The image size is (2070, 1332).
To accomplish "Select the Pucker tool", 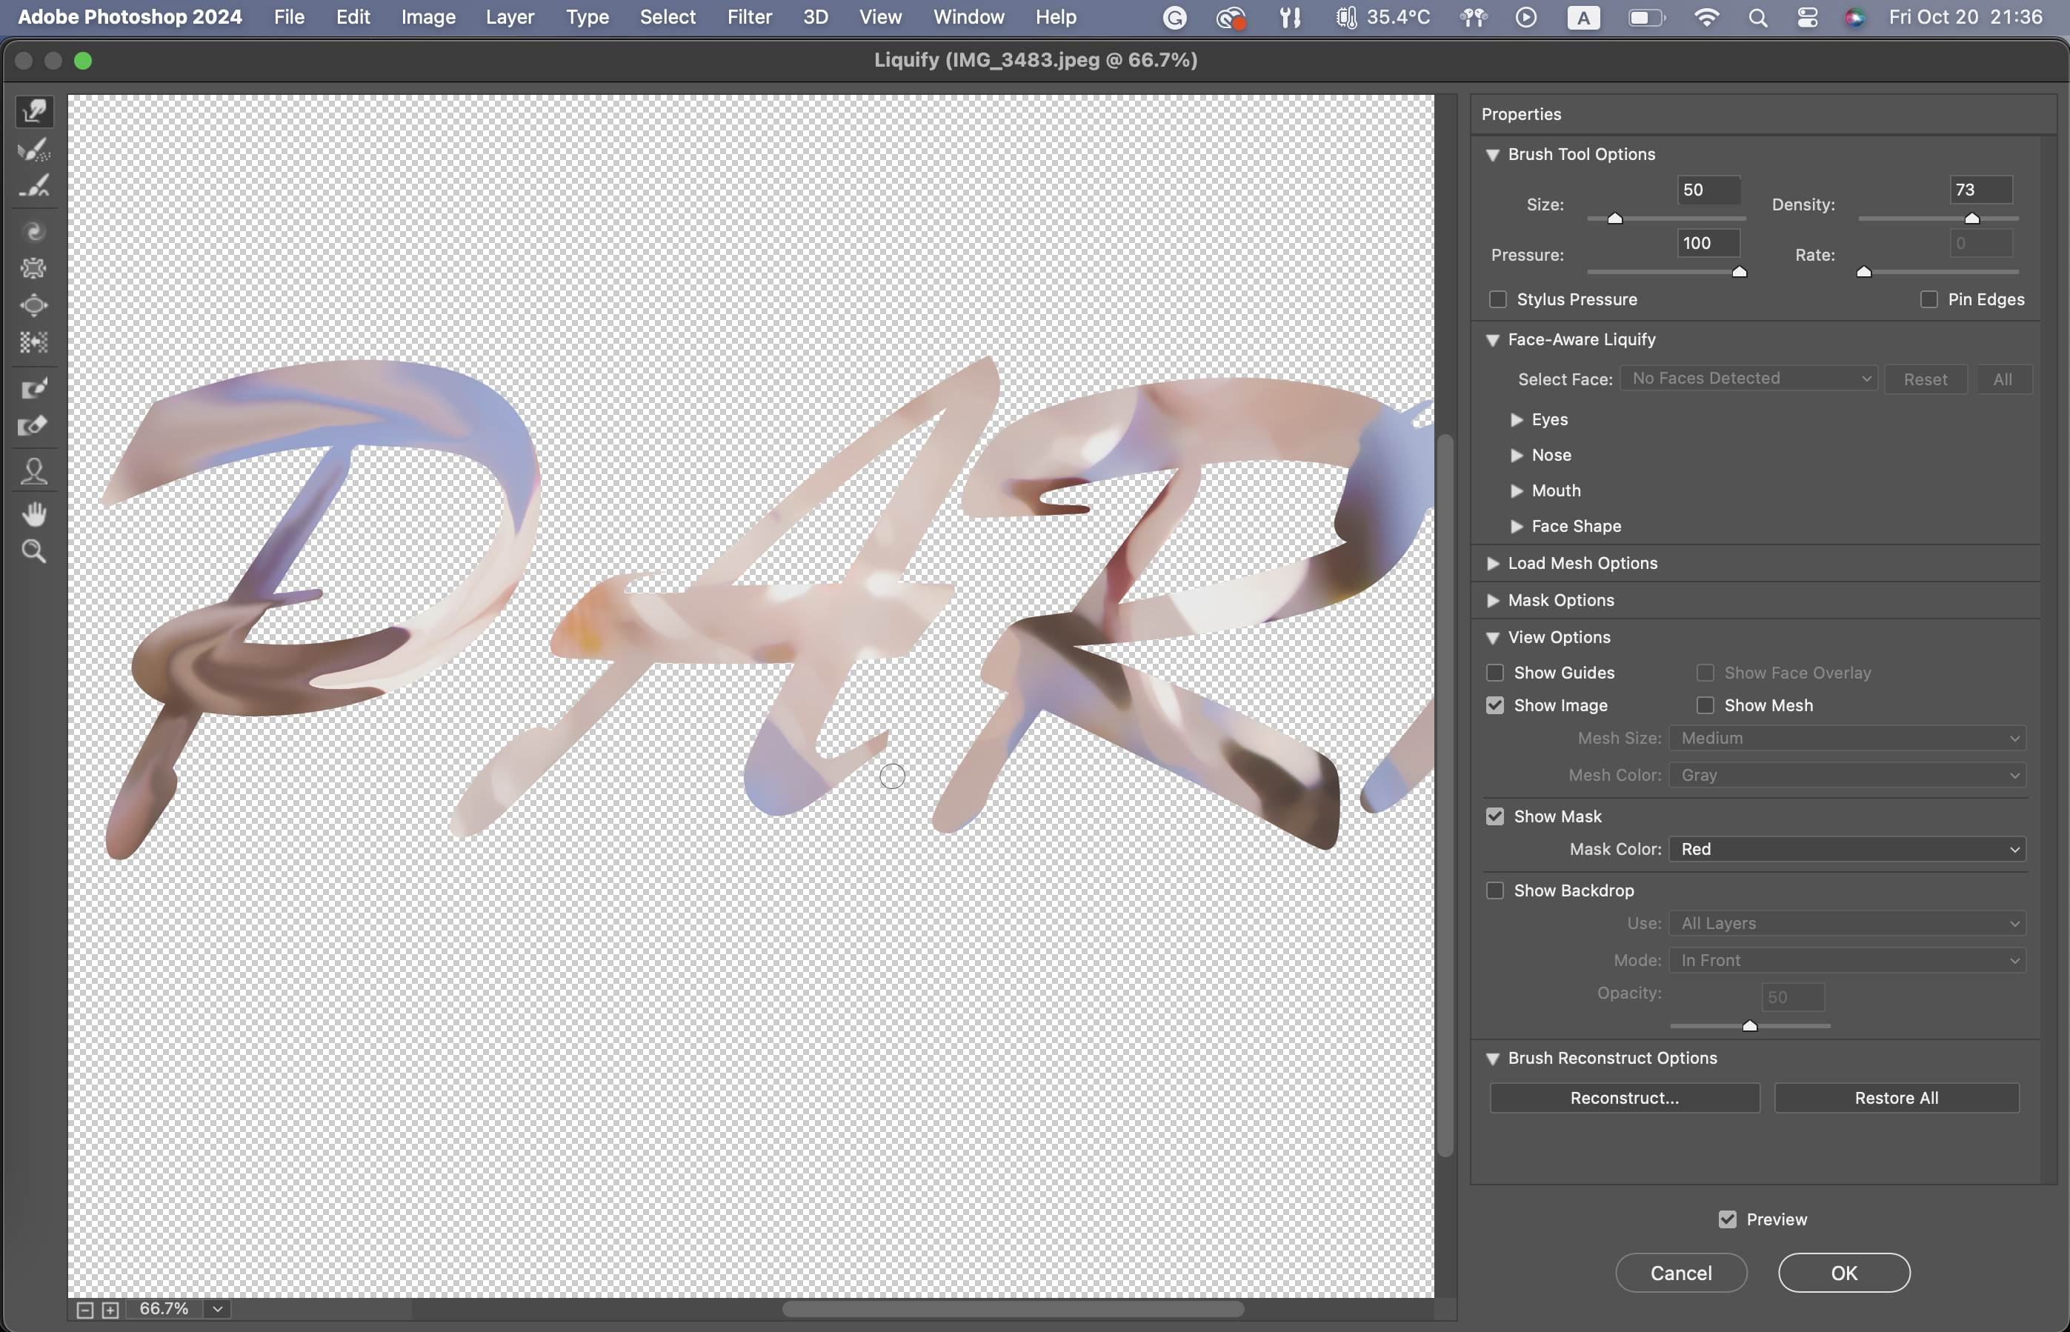I will point(35,268).
